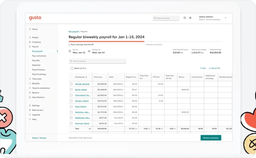The width and height of the screenshot is (256, 158).
Task: Open the People section via its sidebar icon
Action: [30, 37]
